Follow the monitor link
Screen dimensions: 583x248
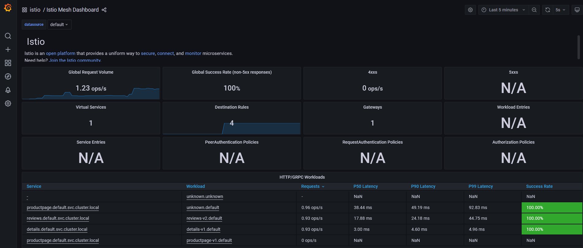point(193,53)
